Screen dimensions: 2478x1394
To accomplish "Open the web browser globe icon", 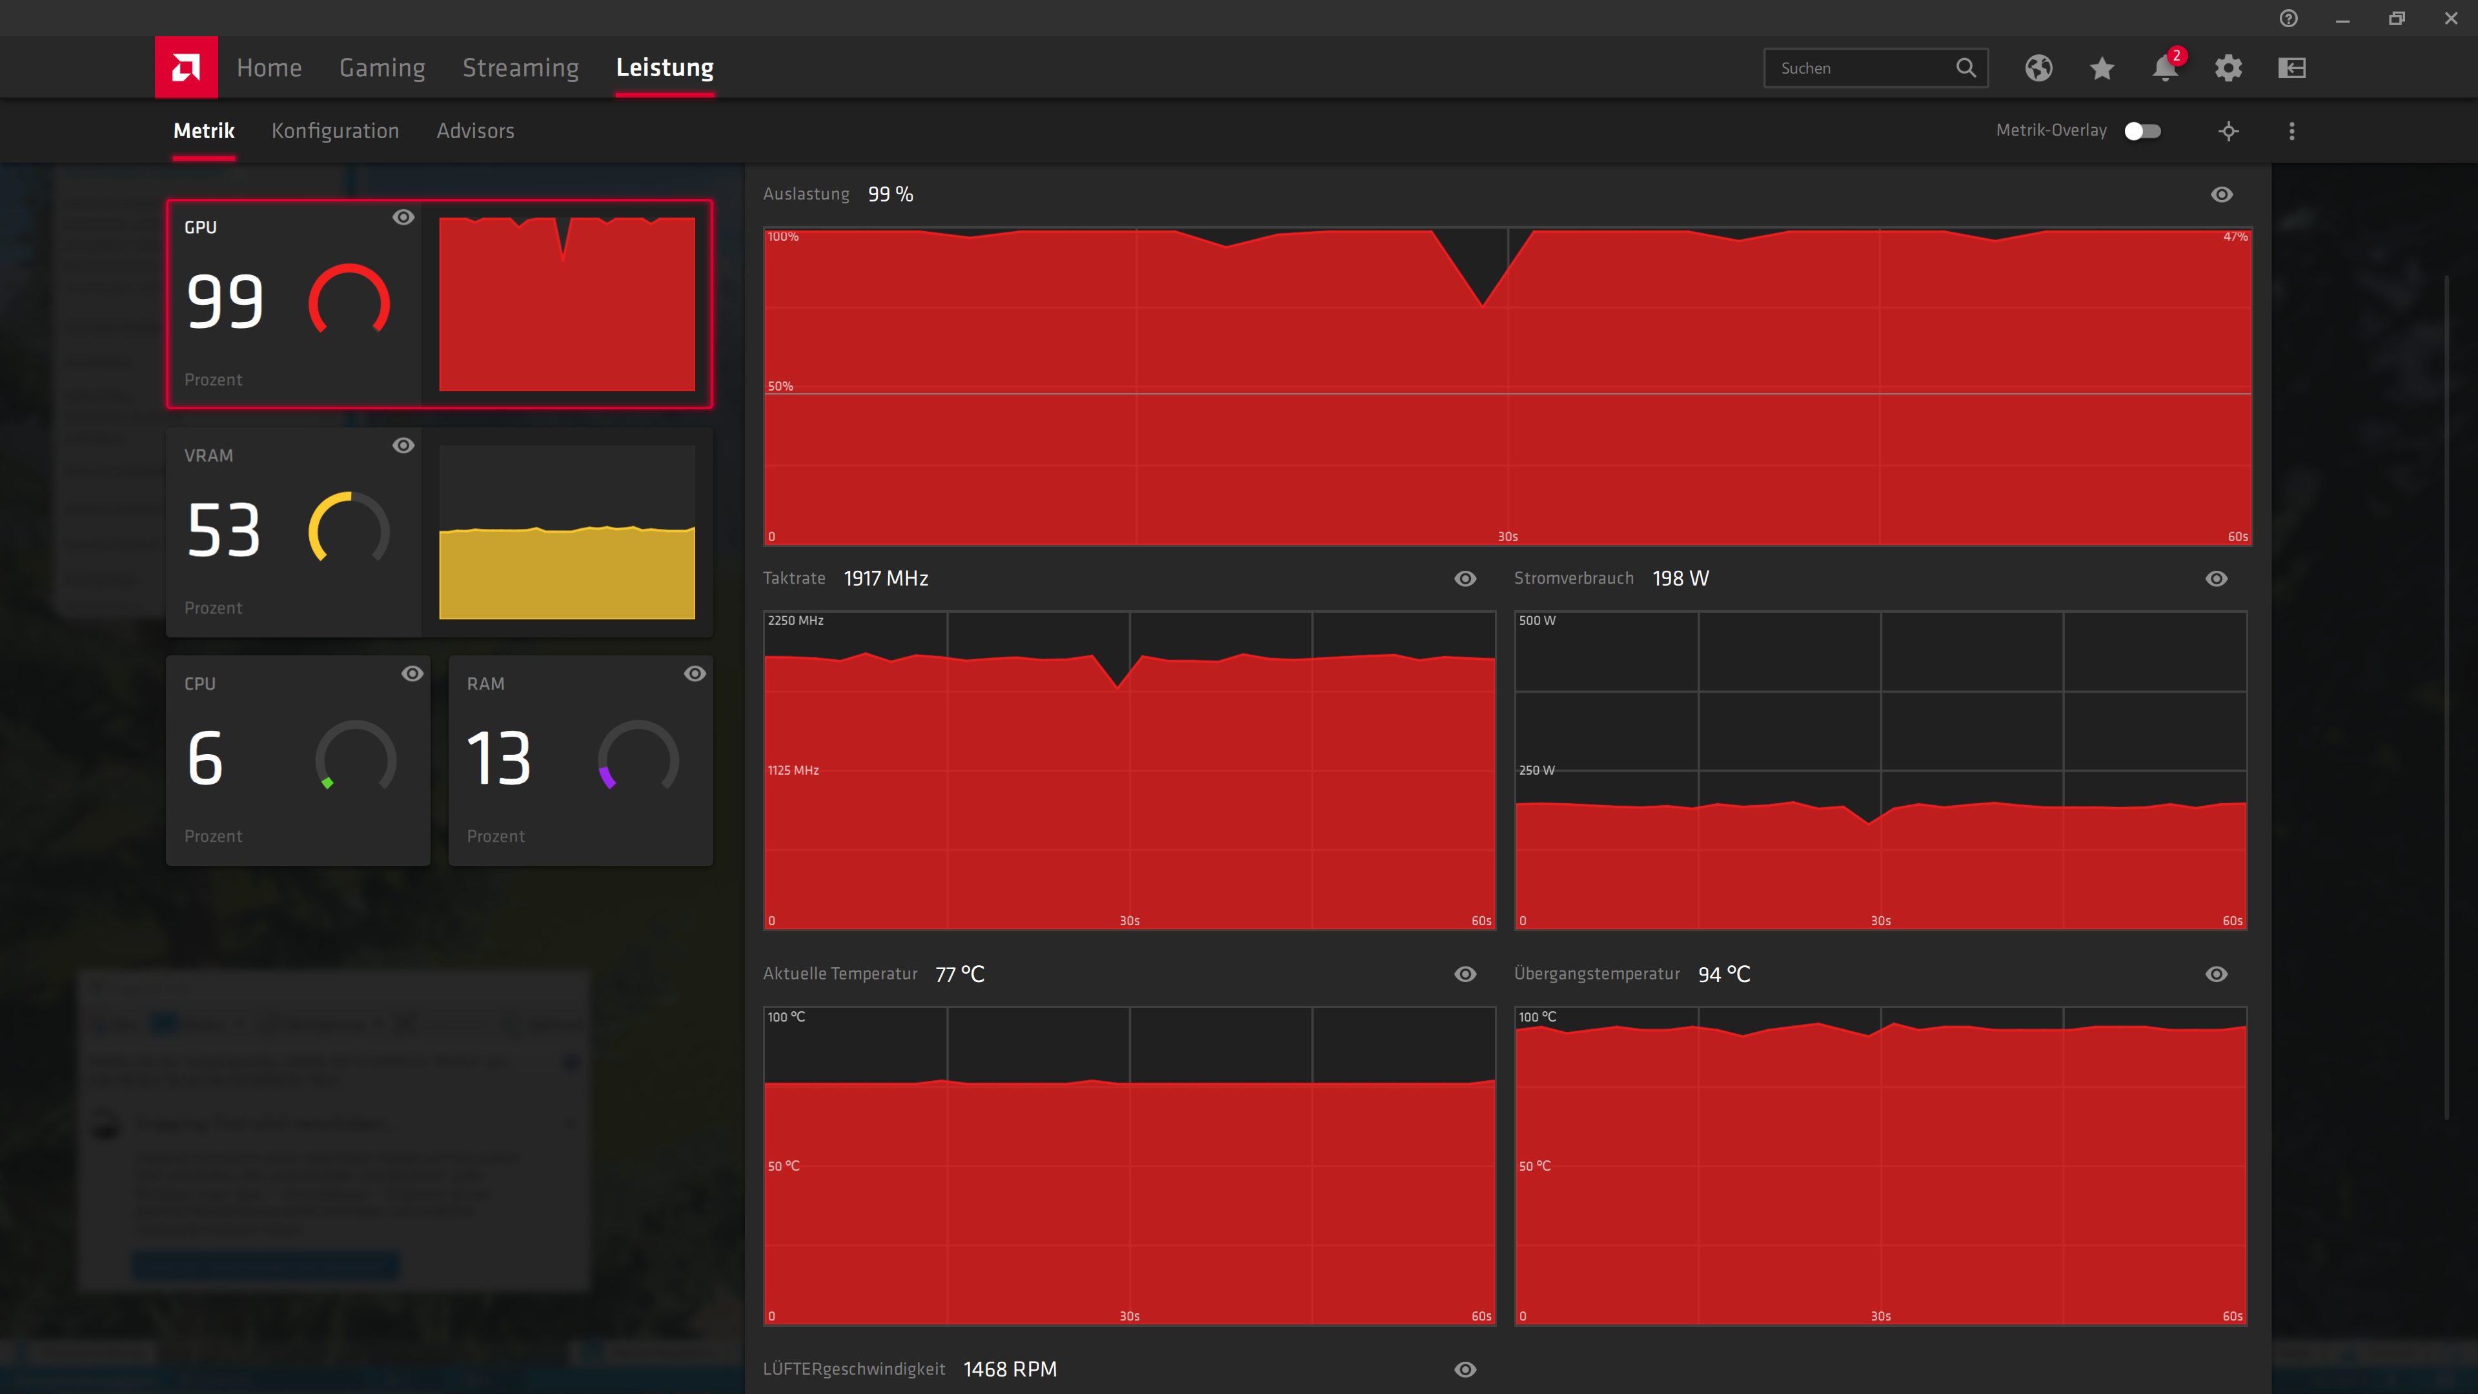I will [x=2038, y=67].
